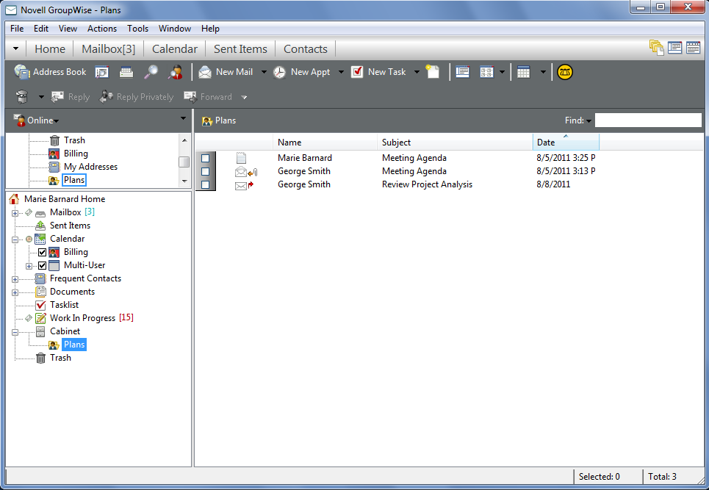
Task: Click inside the Find input field
Action: [x=648, y=120]
